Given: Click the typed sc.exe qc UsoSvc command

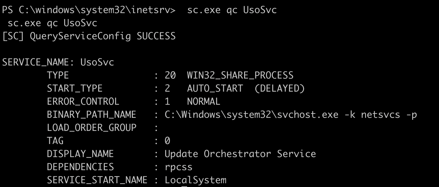Looking at the screenshot, I should click(x=232, y=10).
